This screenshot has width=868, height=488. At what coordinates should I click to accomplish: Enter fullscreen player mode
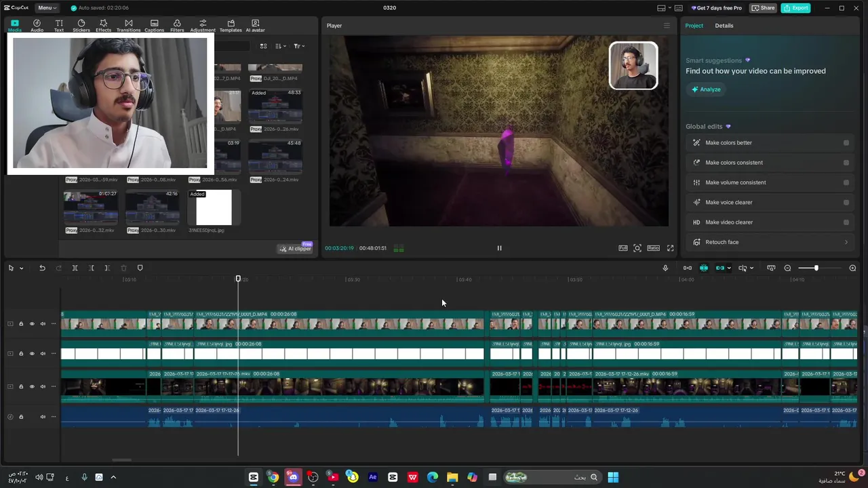pyautogui.click(x=670, y=248)
